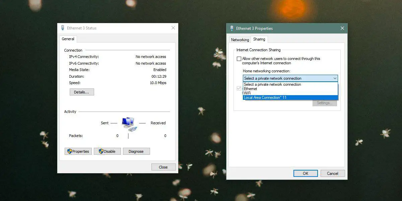Click the greyed Settings button
The image size is (402, 201).
(x=325, y=103)
